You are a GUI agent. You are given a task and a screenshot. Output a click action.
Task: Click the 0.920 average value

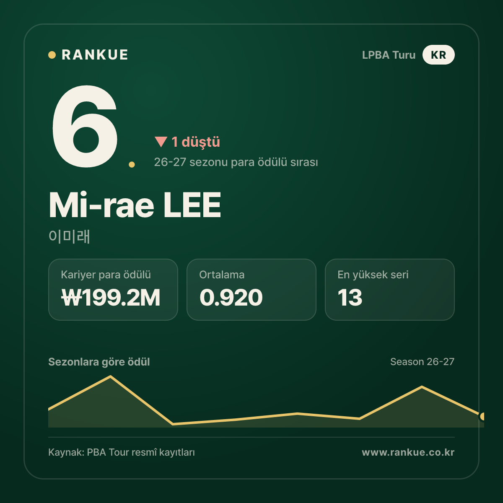231,298
